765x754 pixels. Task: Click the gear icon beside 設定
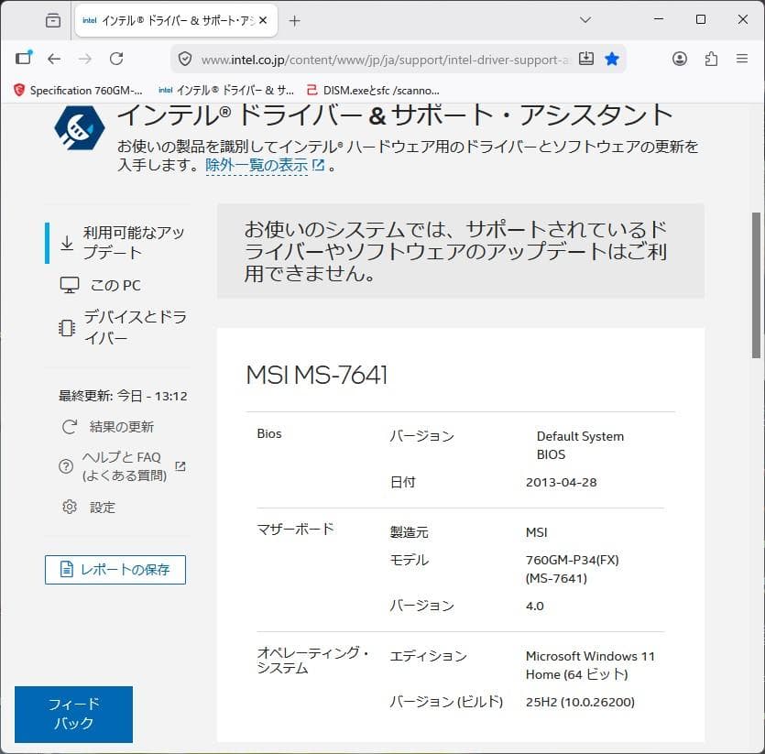pyautogui.click(x=70, y=507)
